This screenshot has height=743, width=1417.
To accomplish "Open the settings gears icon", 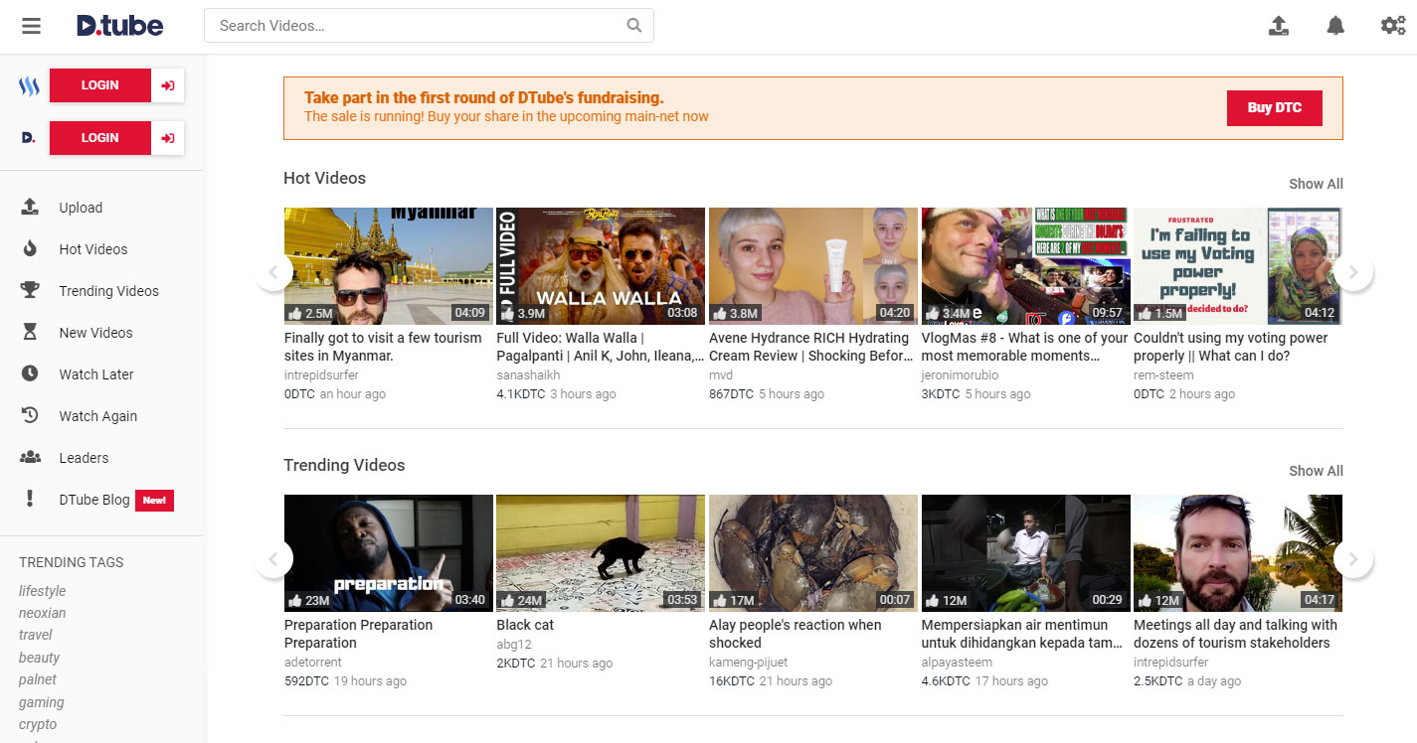I will click(1393, 26).
